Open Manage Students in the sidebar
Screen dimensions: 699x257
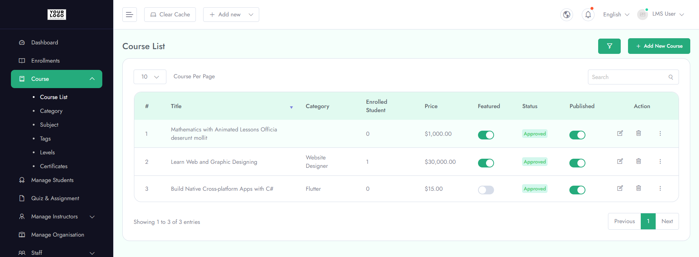click(52, 180)
